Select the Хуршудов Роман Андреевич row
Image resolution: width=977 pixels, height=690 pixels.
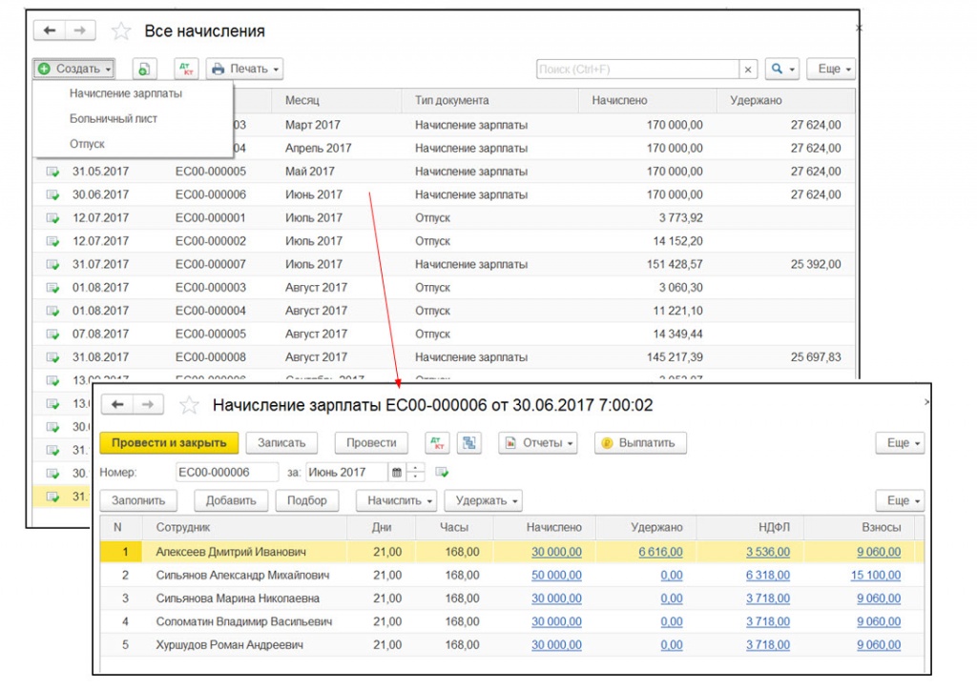511,645
